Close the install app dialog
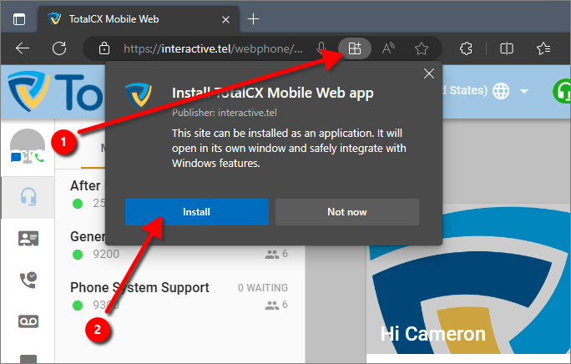This screenshot has width=571, height=364. [429, 73]
